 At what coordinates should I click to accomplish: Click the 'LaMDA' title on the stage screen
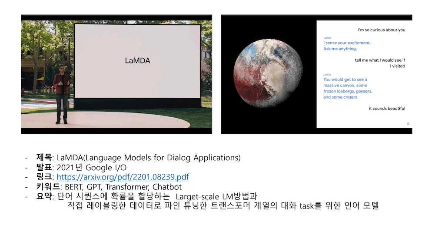[x=137, y=60]
